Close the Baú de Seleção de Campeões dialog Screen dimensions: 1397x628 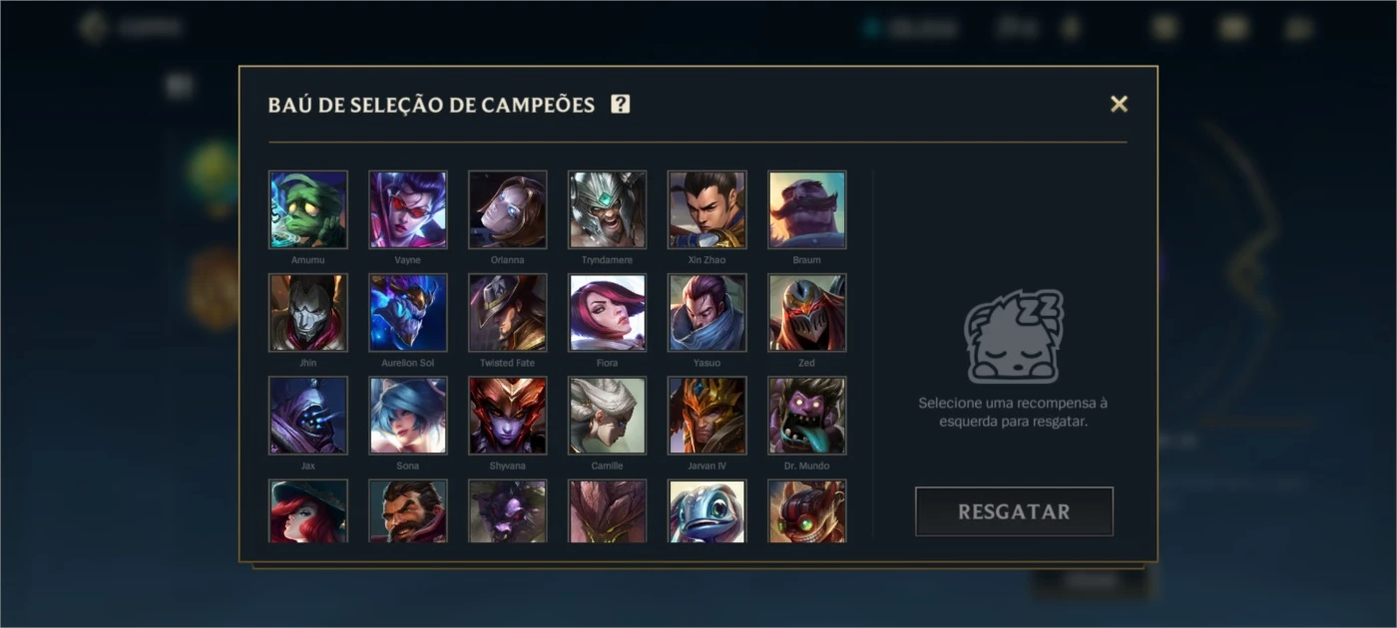[x=1119, y=104]
